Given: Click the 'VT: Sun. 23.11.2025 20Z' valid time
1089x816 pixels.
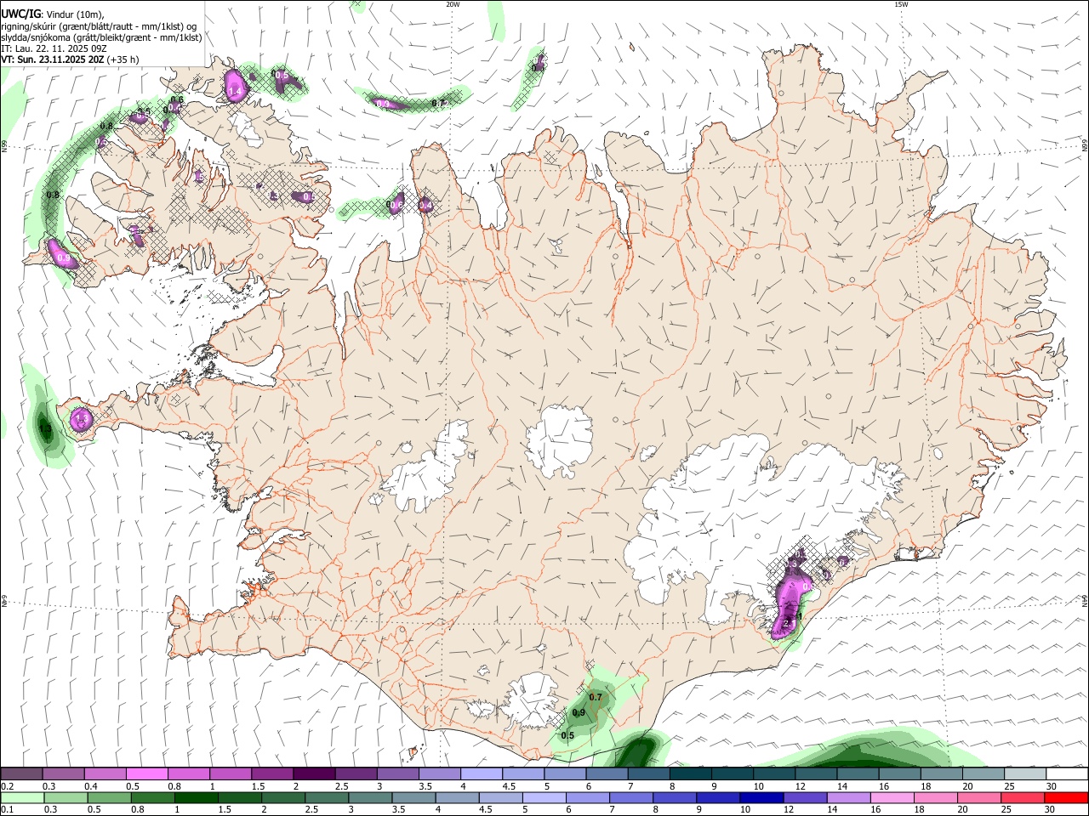Looking at the screenshot, I should [x=53, y=59].
